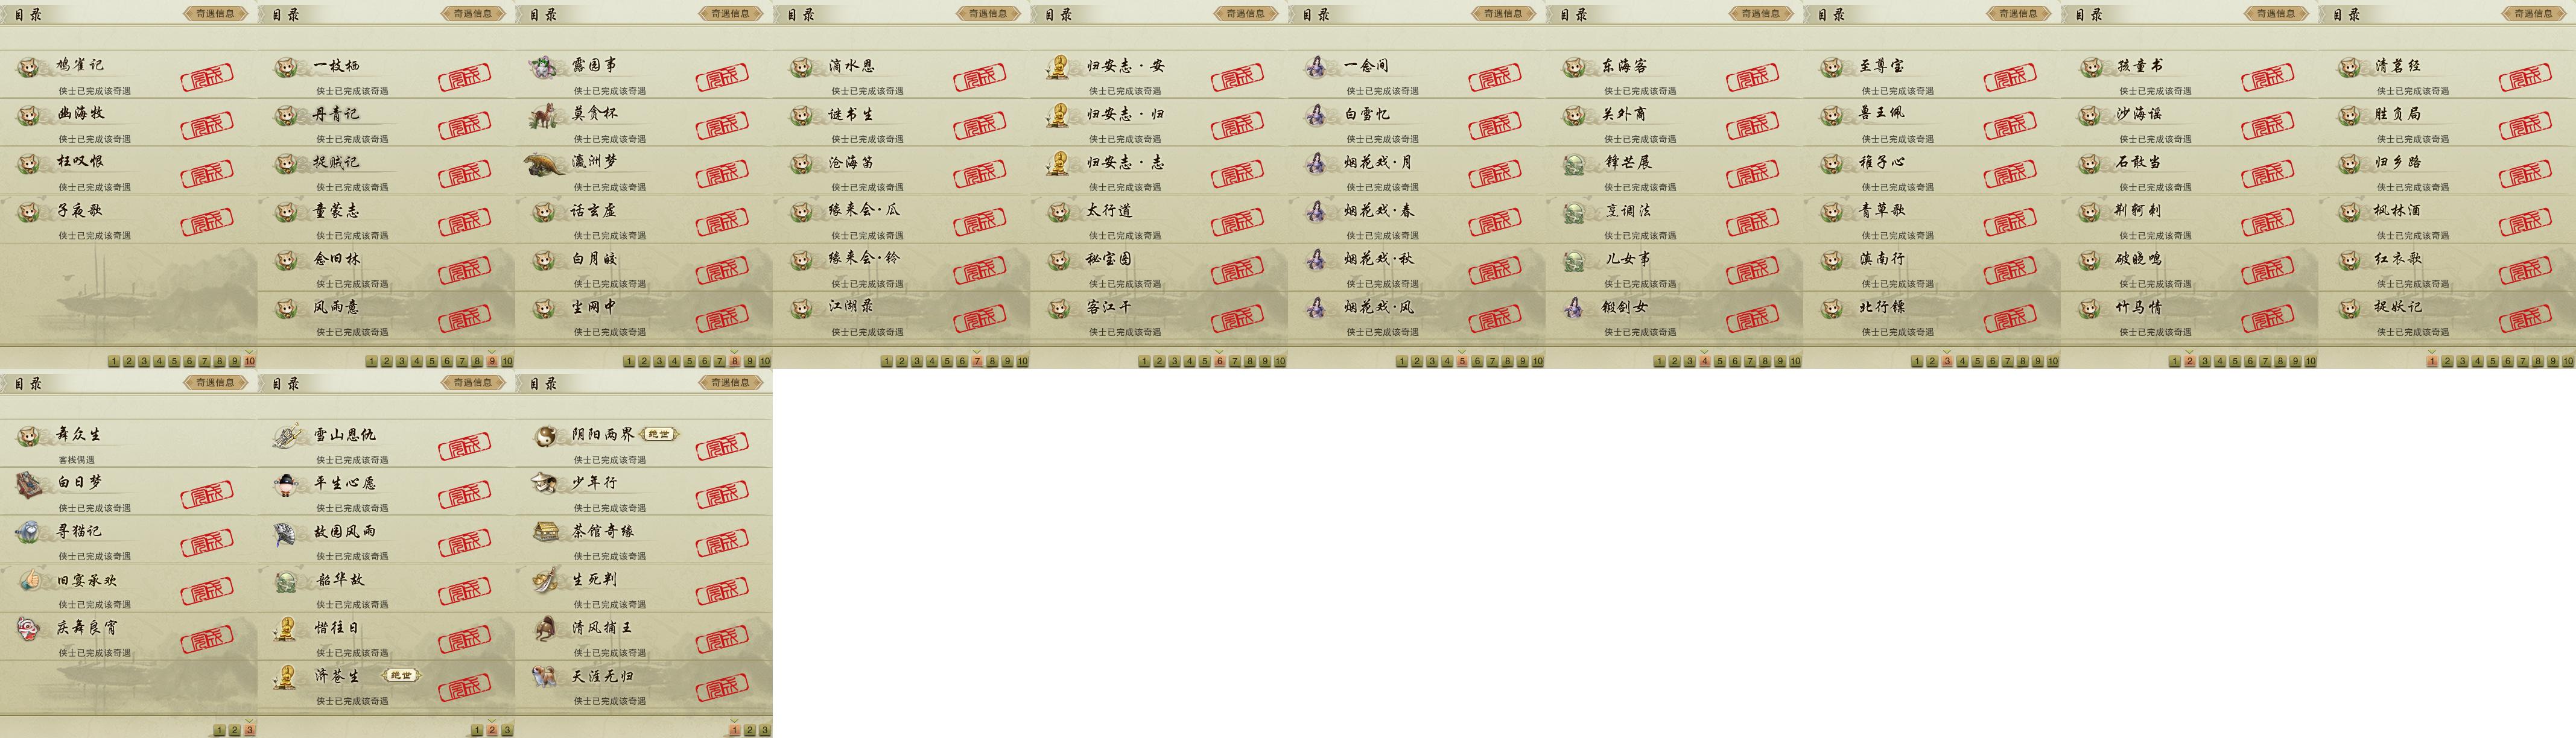Click the 绝世 badge beside 济苍生
2576x738 pixels.
point(400,676)
